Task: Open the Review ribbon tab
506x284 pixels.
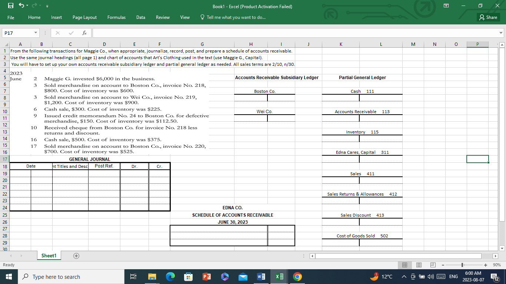Action: [x=162, y=17]
